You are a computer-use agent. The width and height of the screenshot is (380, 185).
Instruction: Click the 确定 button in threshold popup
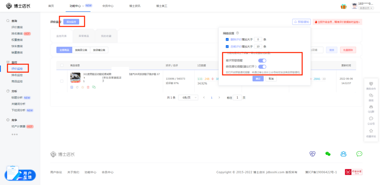(x=258, y=79)
